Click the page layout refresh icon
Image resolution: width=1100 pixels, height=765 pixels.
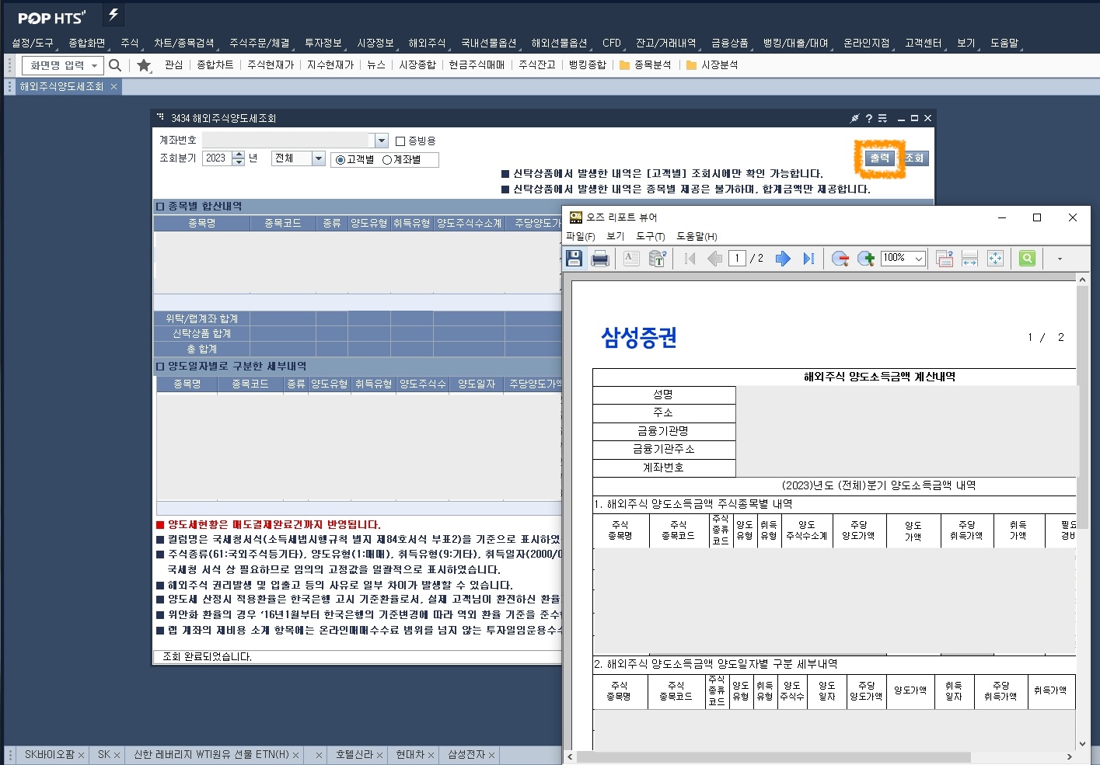(945, 259)
